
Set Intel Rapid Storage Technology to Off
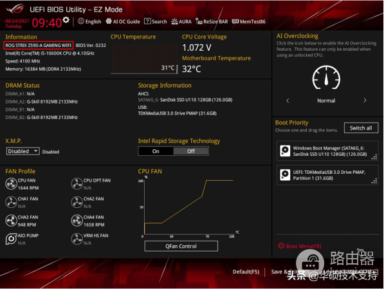(x=191, y=151)
